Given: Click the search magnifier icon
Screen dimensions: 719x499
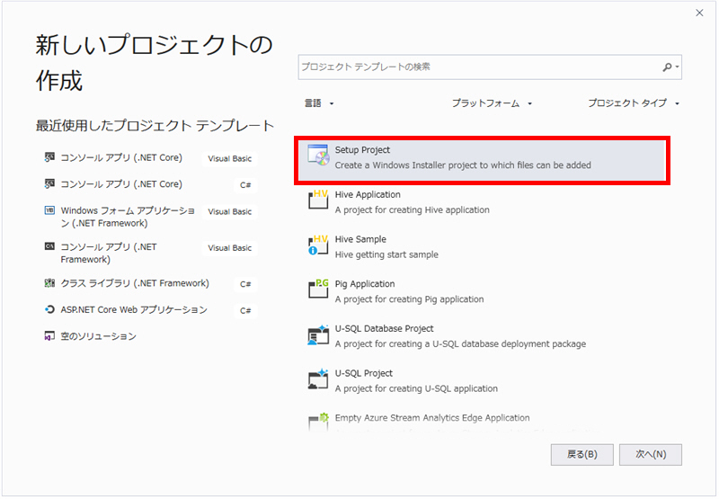Looking at the screenshot, I should 667,67.
